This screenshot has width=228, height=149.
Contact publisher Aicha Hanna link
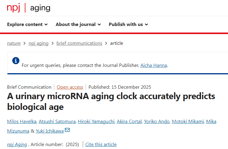point(154,65)
